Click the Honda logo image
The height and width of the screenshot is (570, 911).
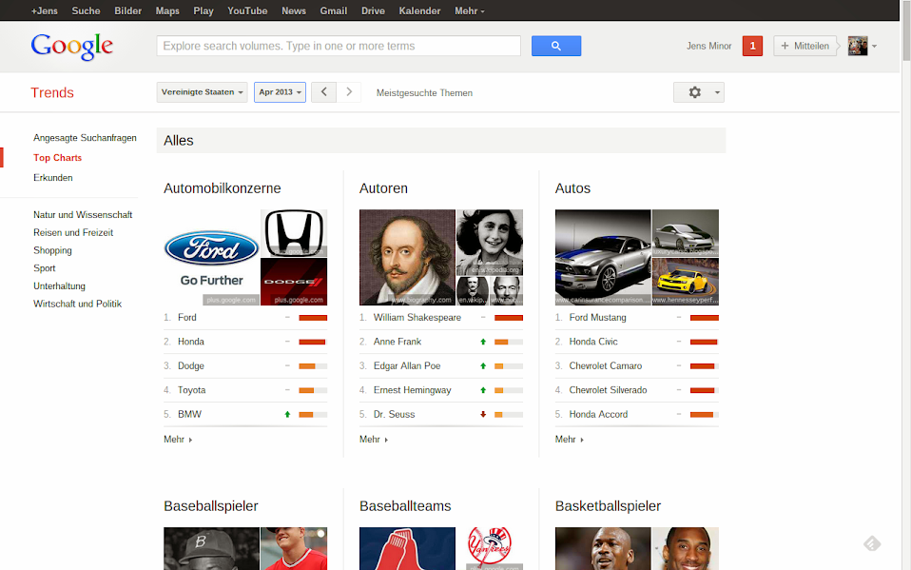point(294,232)
